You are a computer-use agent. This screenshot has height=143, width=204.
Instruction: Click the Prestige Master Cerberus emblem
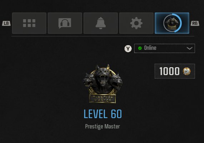[x=103, y=84]
